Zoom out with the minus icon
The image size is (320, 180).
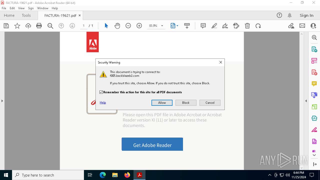click(x=128, y=26)
